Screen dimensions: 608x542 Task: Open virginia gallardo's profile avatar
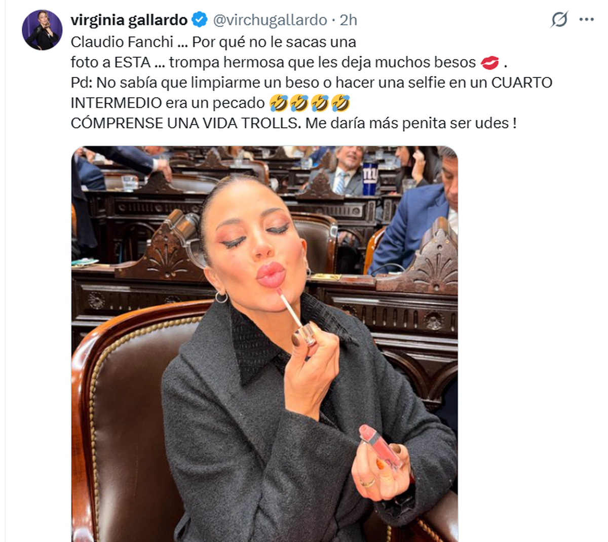pos(42,30)
